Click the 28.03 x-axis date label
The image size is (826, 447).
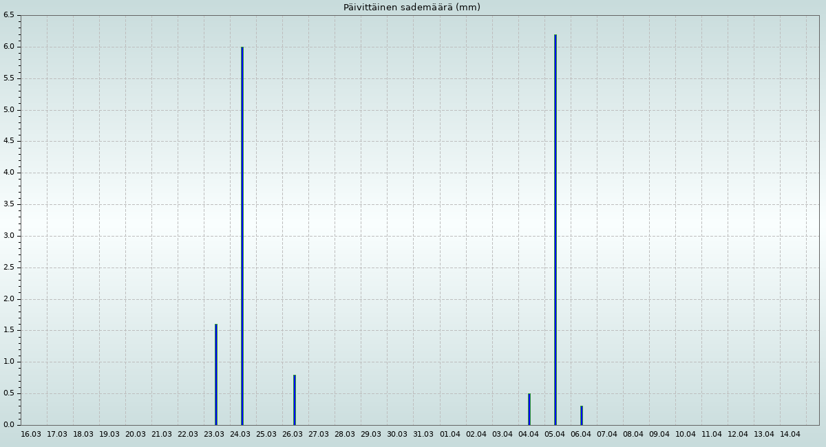[x=345, y=435]
